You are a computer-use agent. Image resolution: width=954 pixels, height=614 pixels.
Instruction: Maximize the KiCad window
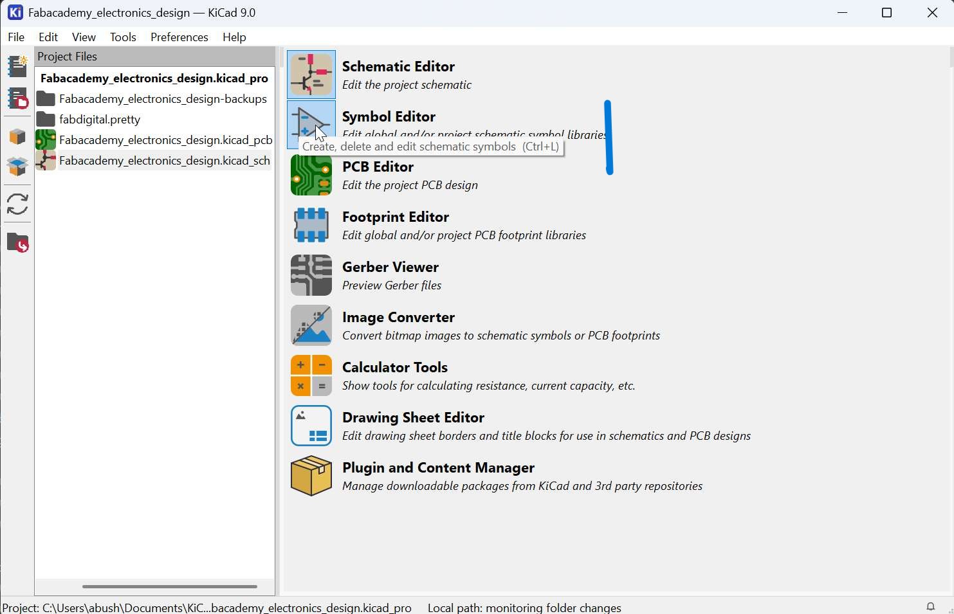(x=886, y=13)
